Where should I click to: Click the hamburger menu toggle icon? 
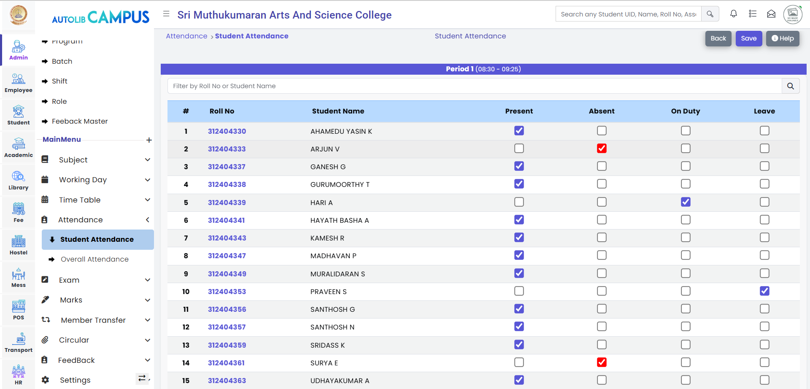click(x=166, y=14)
